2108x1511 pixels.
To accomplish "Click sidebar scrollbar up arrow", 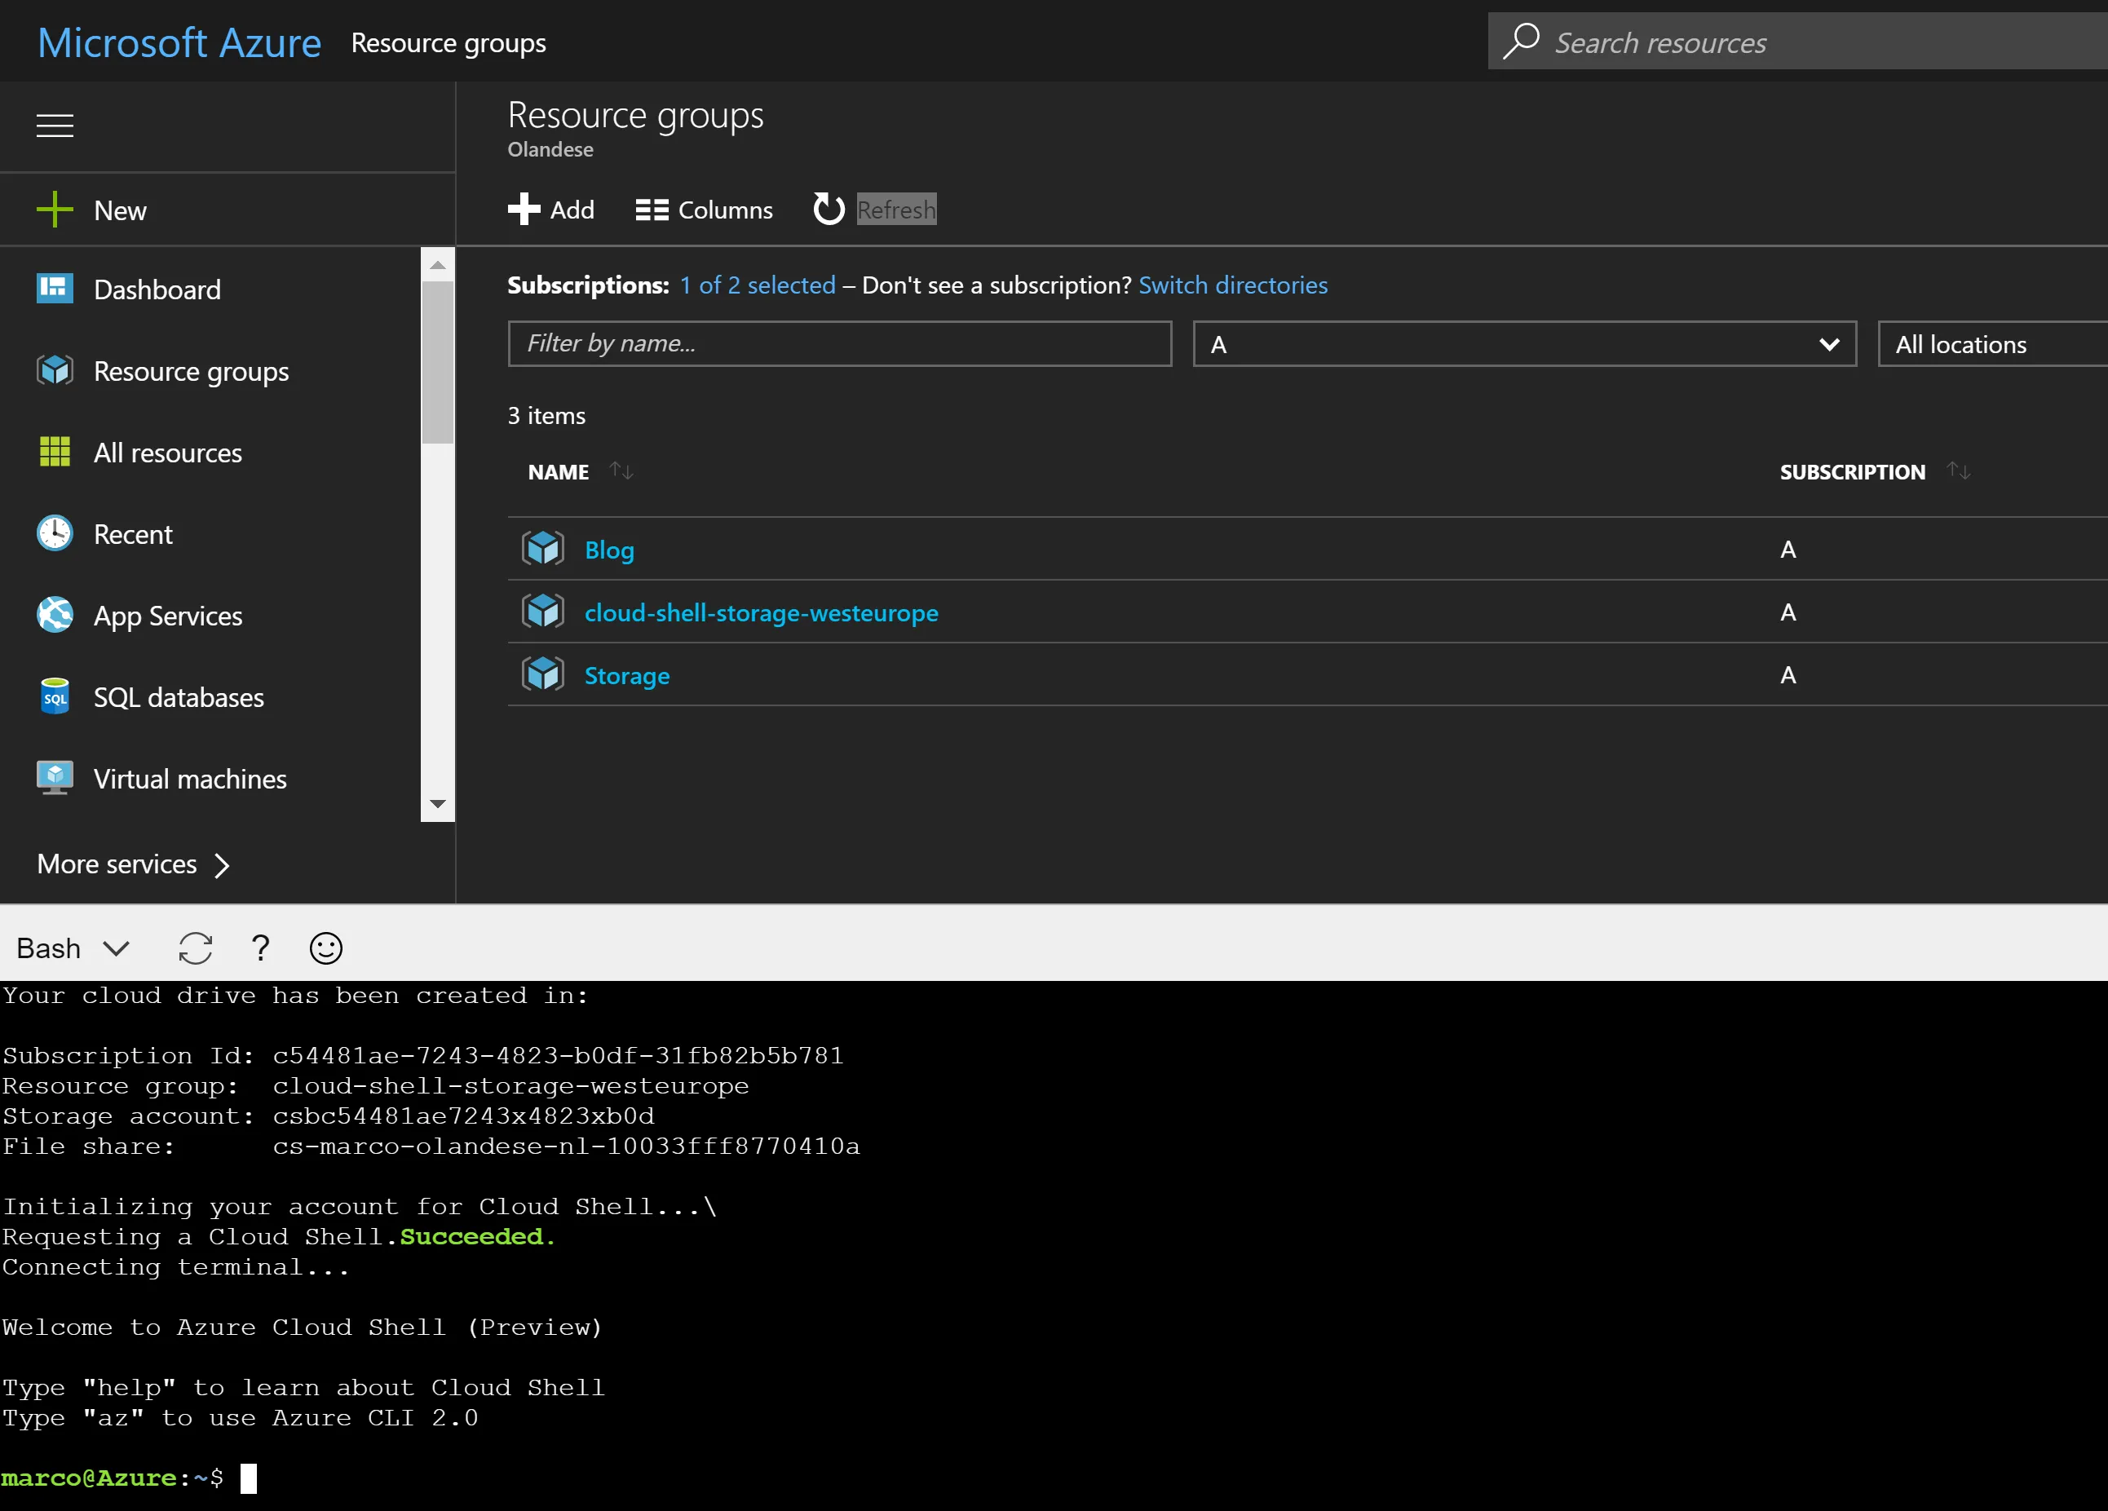I will (x=438, y=266).
